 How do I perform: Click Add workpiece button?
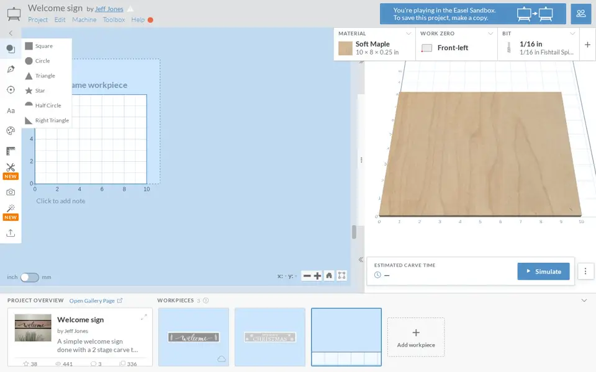(x=416, y=337)
